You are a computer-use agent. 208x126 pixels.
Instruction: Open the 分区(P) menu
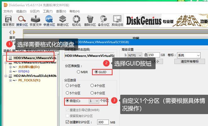click(35, 11)
